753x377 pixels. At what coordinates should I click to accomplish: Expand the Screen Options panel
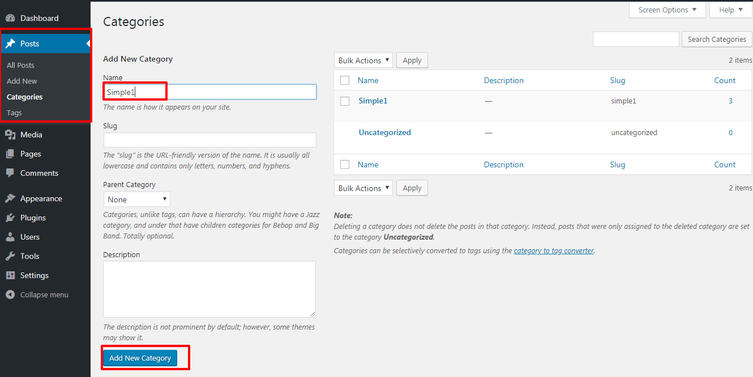(x=667, y=10)
